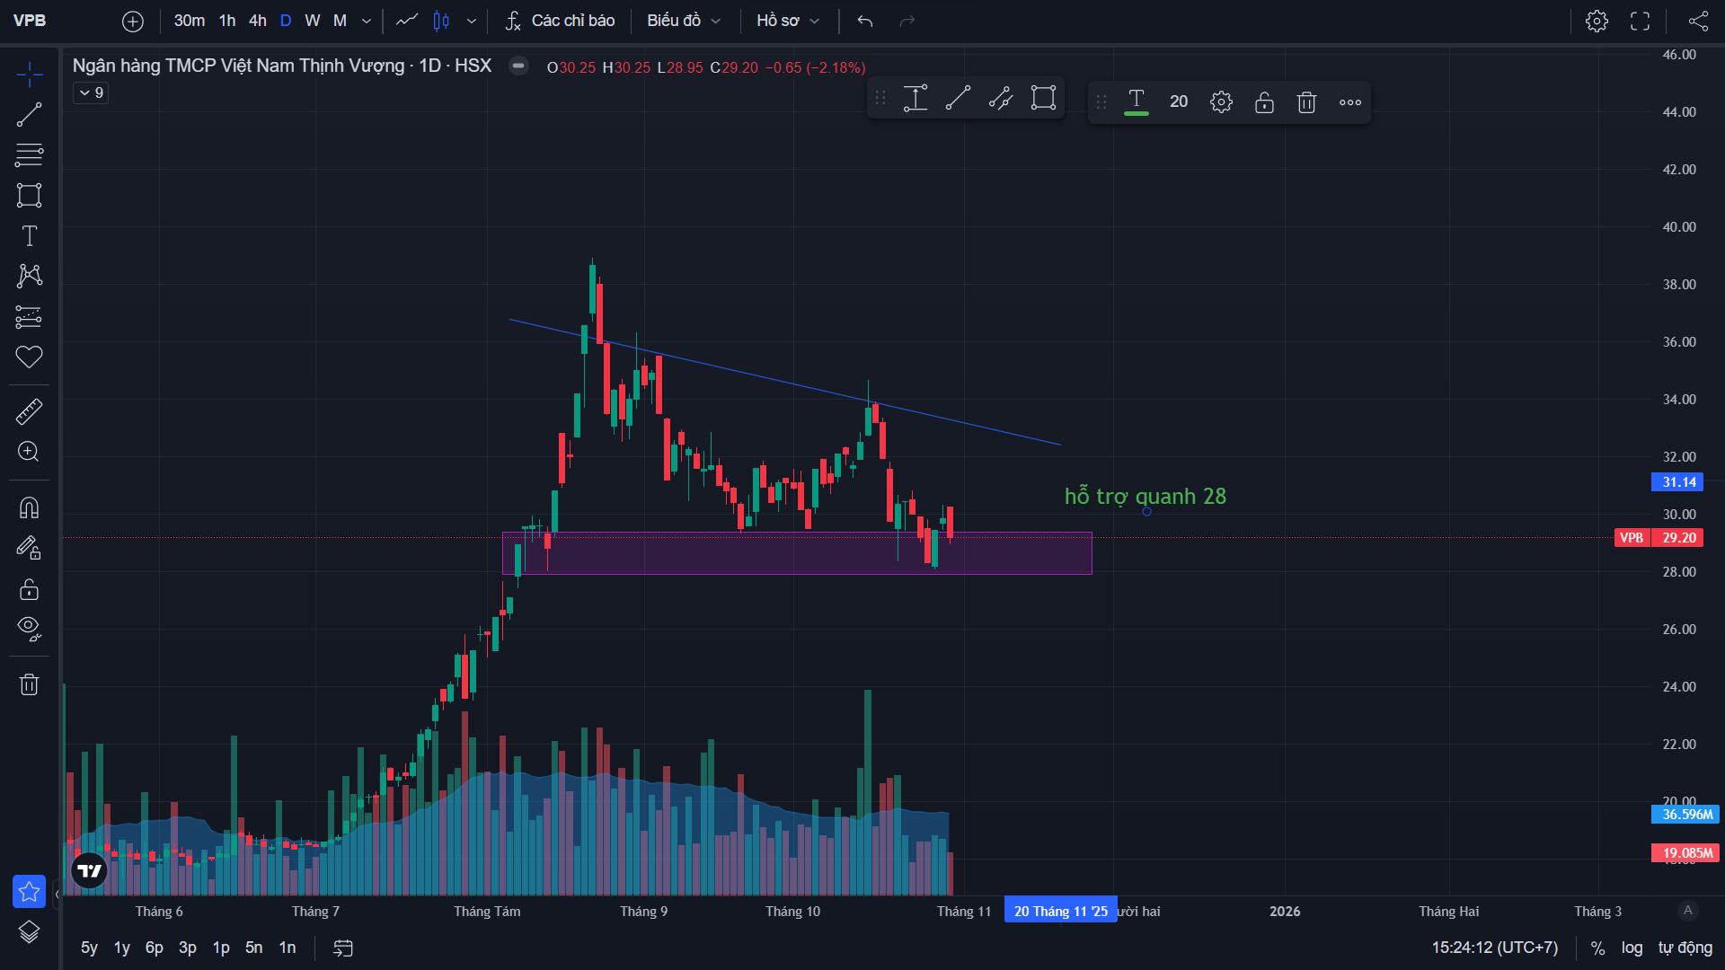This screenshot has width=1725, height=970.
Task: Select the trend line drawing tool
Action: click(29, 115)
